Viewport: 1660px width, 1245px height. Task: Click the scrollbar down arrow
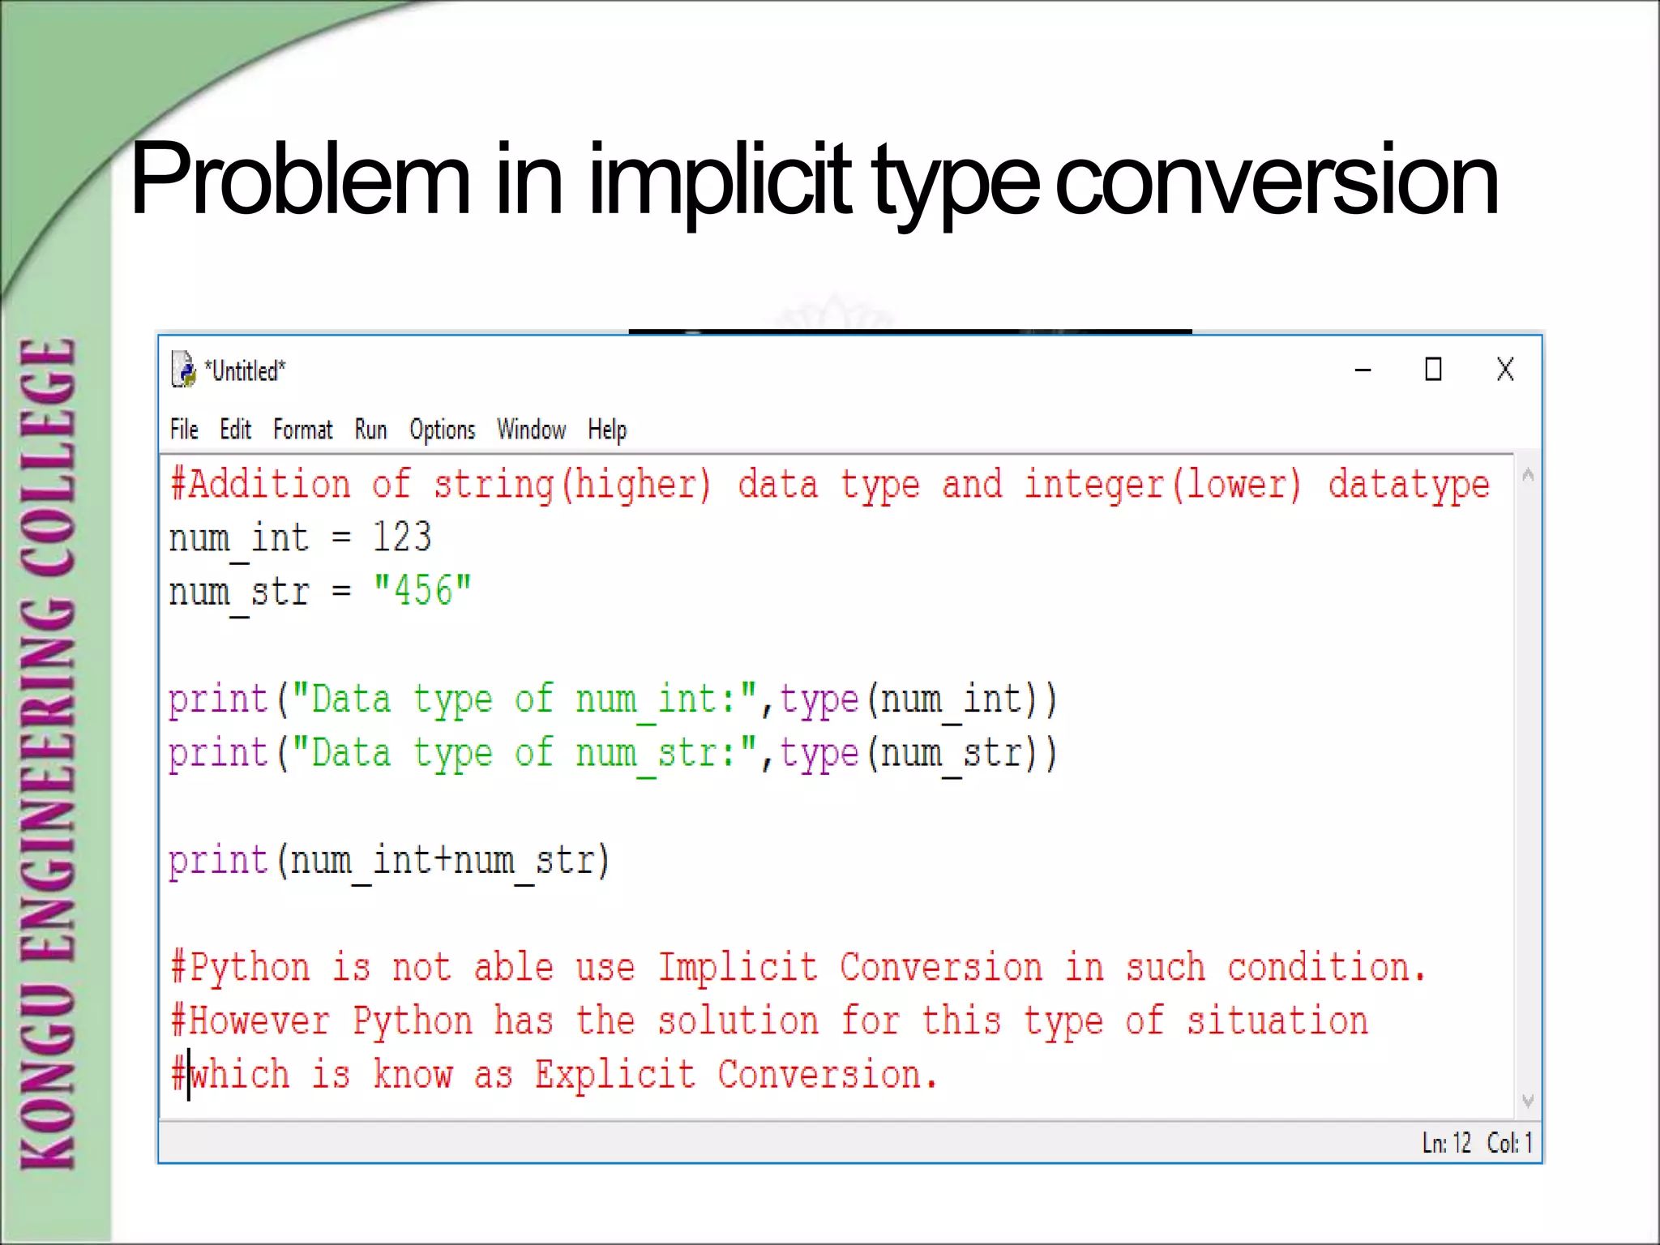pos(1528,1101)
